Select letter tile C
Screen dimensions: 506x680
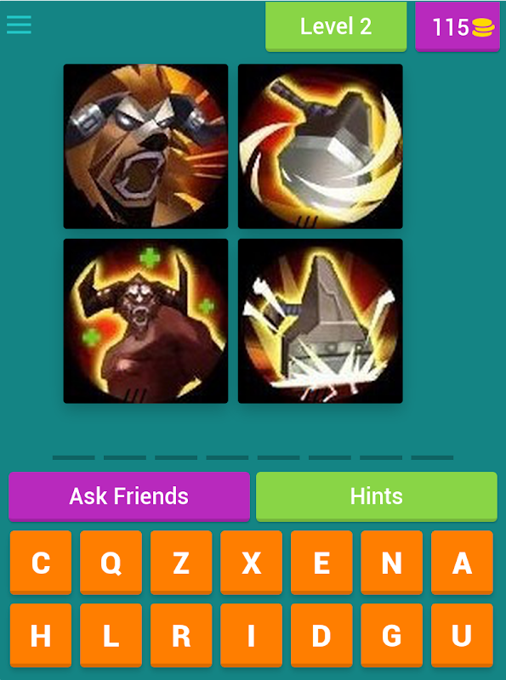click(x=41, y=563)
